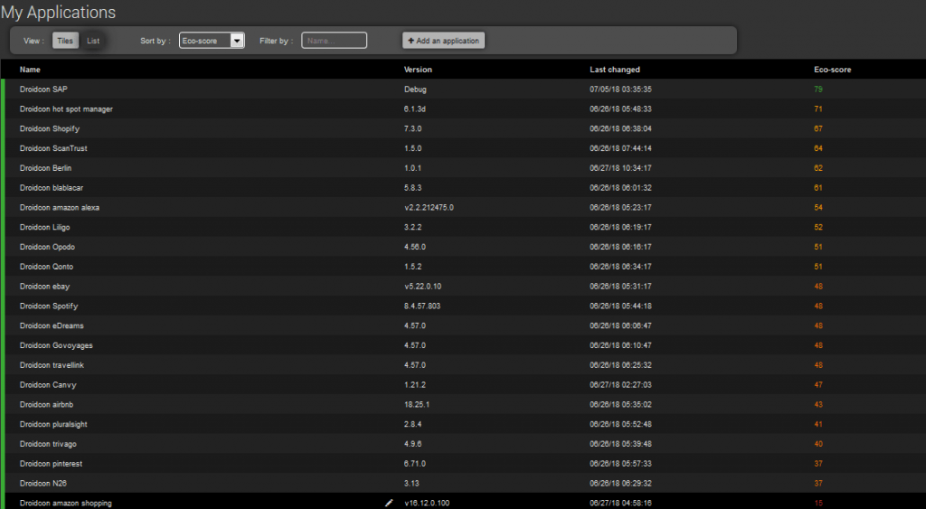Click the Droidcon Liligo name

click(45, 227)
